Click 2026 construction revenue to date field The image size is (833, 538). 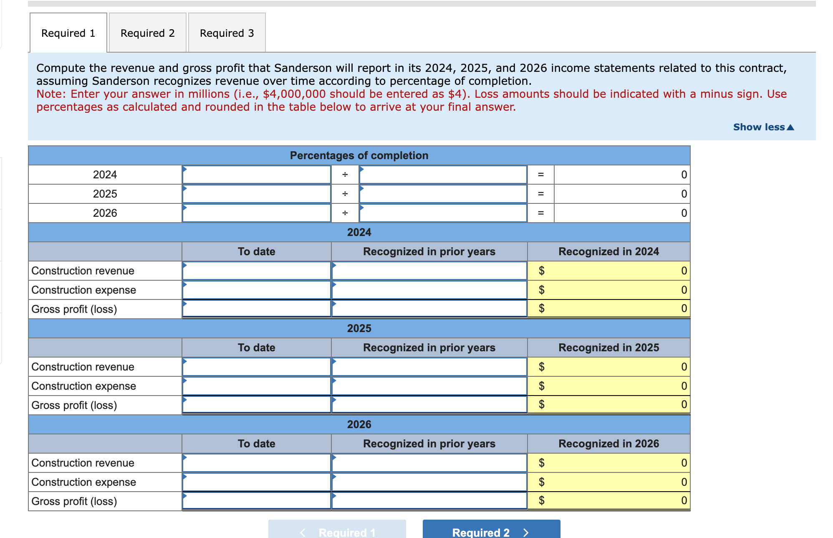257,463
